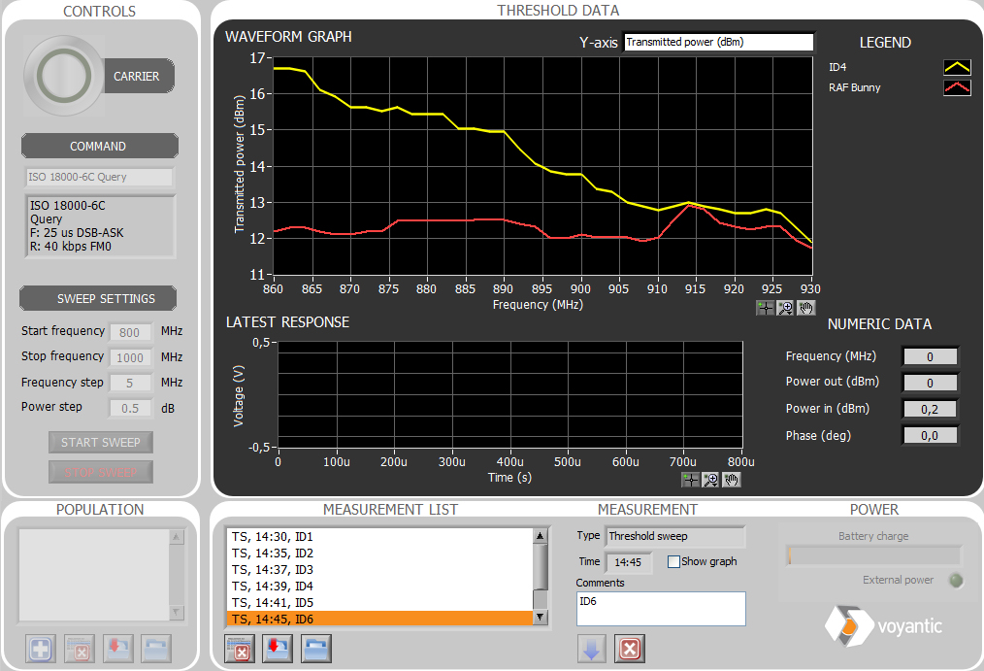The width and height of the screenshot is (984, 671).
Task: Pick the pan hand tool on waveform graph
Action: (x=804, y=308)
